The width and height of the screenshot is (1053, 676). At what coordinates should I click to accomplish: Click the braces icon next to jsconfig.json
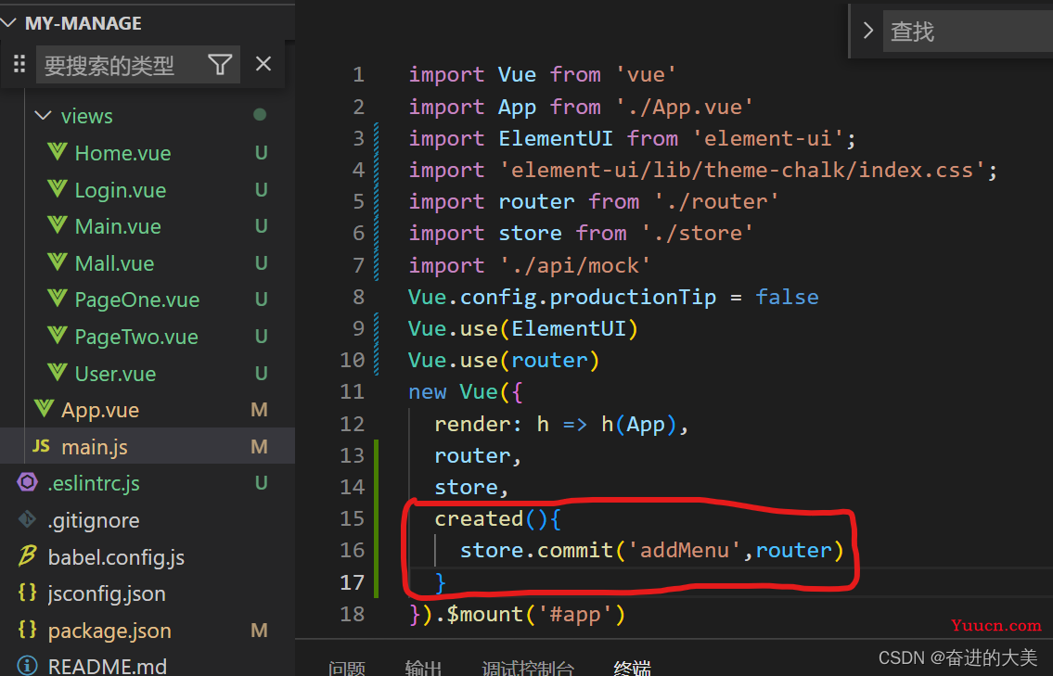28,593
